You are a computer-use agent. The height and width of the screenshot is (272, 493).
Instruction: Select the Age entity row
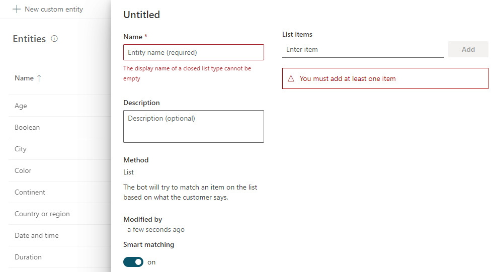60,106
